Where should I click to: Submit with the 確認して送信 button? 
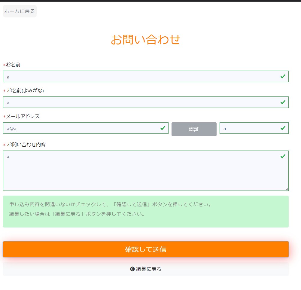(146, 249)
